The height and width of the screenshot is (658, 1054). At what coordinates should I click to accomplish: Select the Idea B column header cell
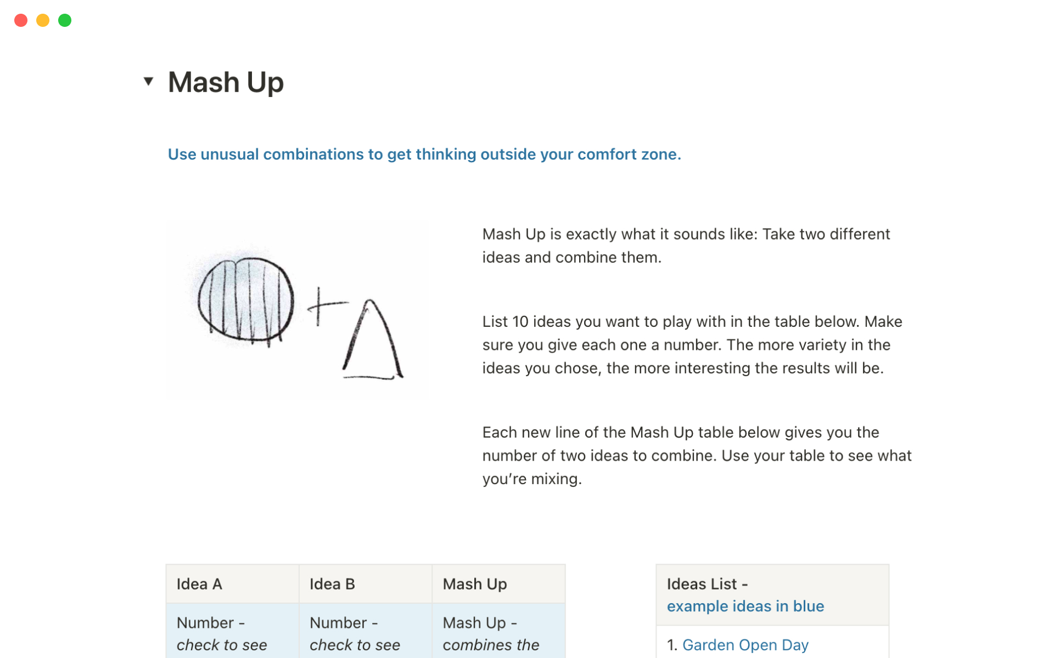365,584
